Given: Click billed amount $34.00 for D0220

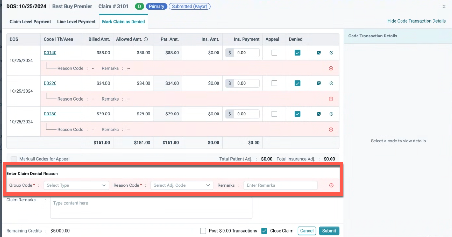Looking at the screenshot, I should pos(103,83).
